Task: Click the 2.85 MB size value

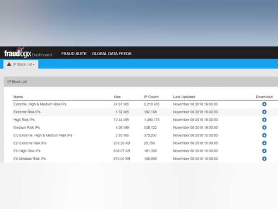Action: coord(122,136)
